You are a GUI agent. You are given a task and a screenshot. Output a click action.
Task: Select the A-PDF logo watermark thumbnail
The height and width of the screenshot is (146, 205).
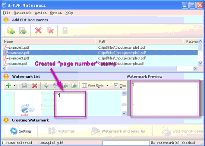28,104
